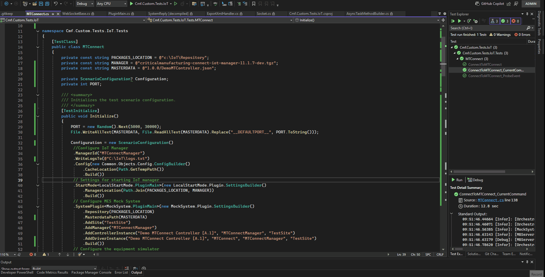Run All Tests in View icon in Test Explorer

pos(453,21)
